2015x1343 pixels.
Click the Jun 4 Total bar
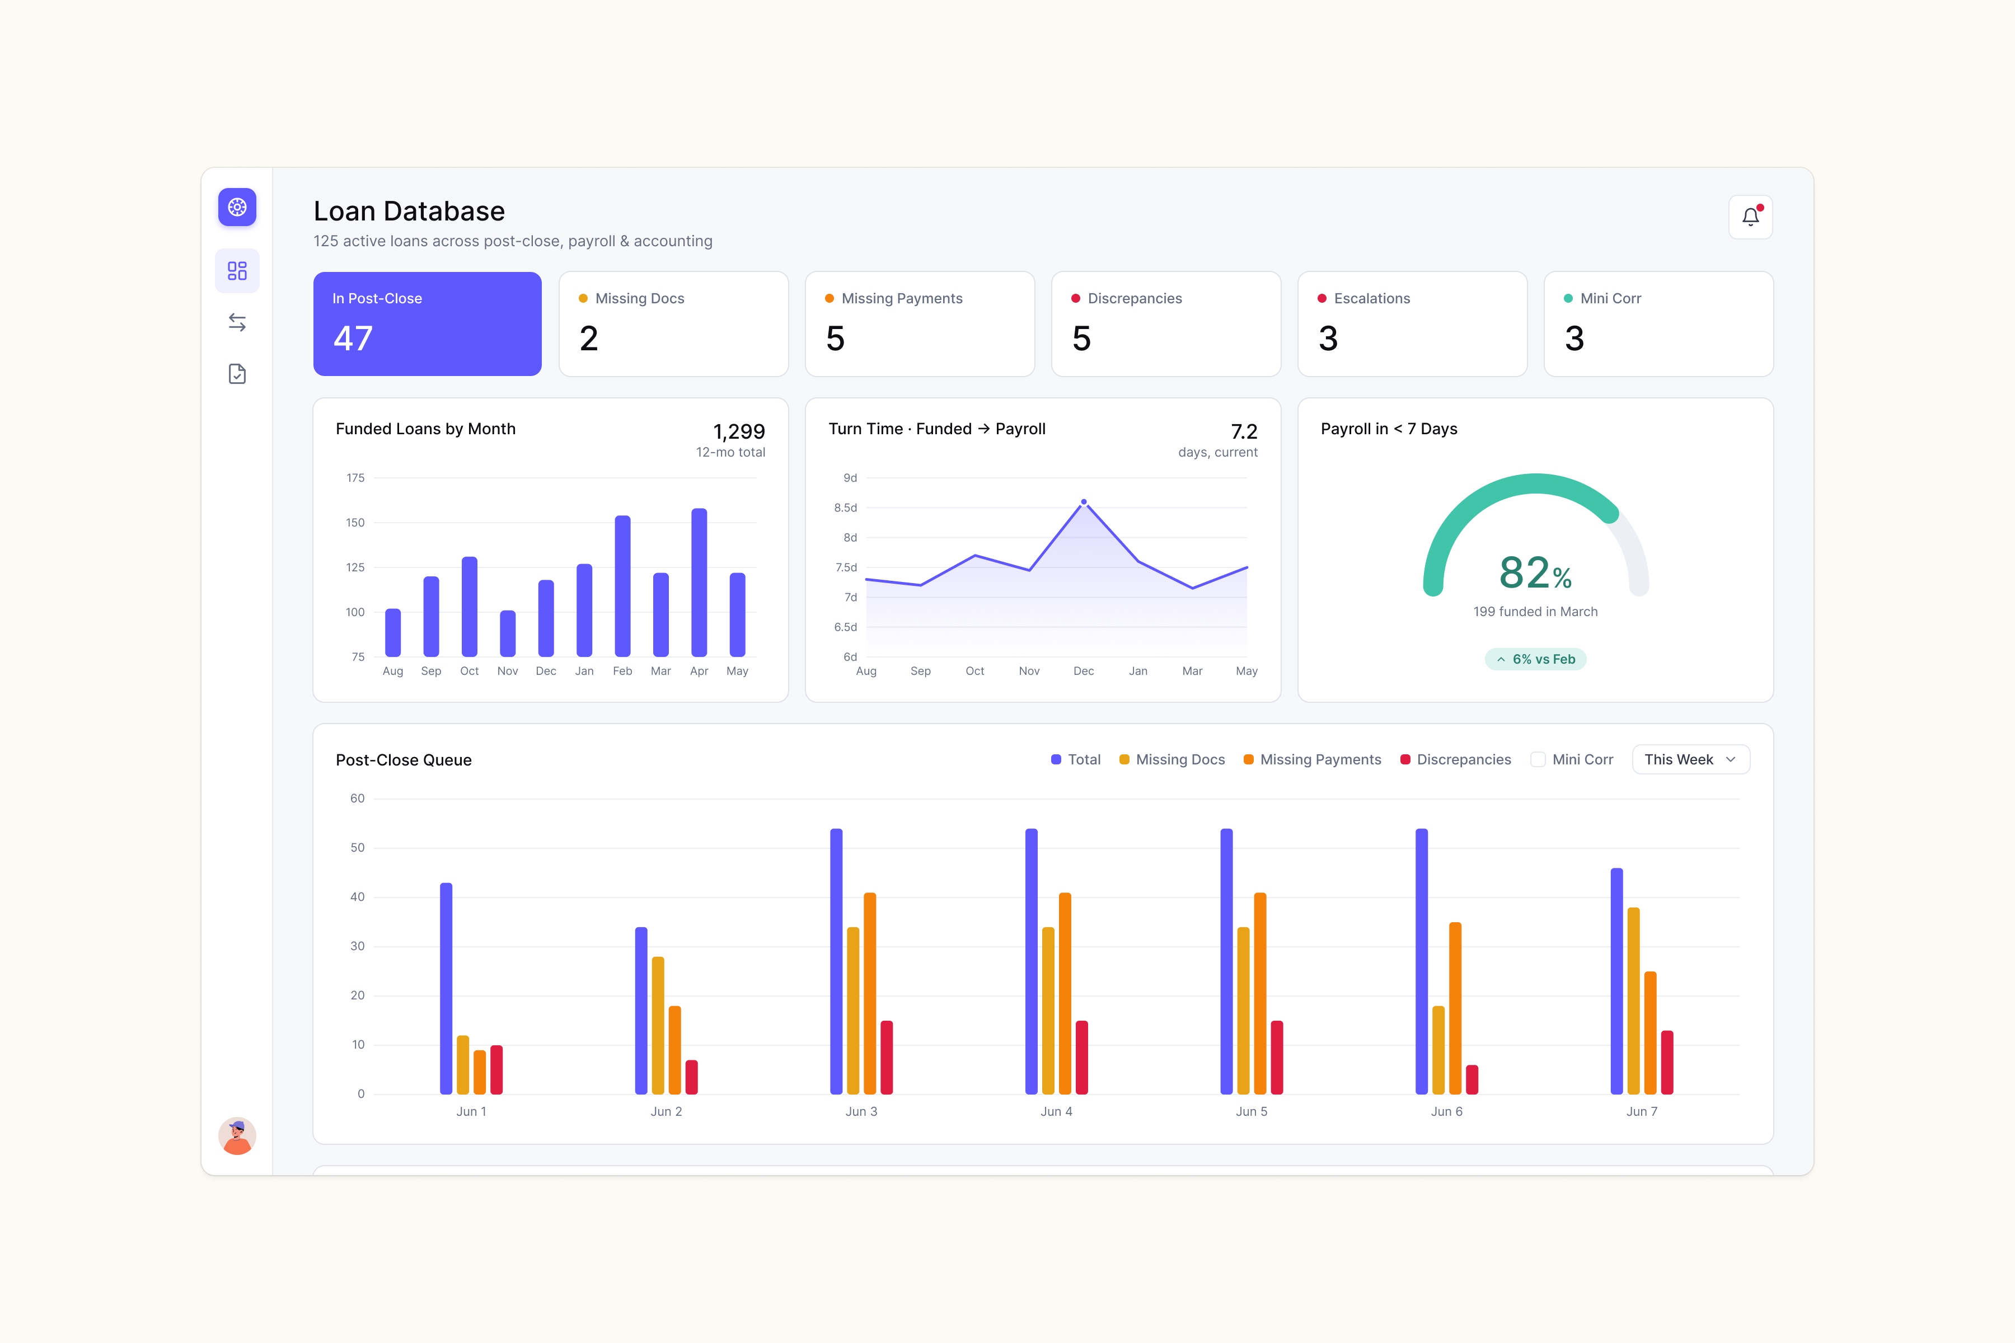click(1032, 961)
